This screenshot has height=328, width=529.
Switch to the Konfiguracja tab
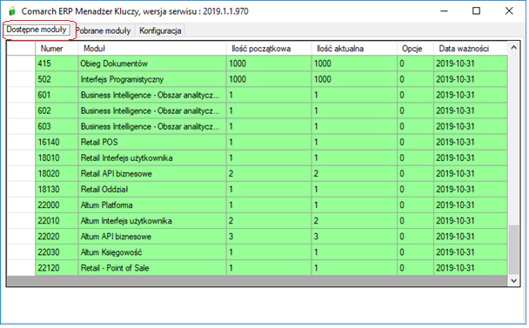pos(160,30)
